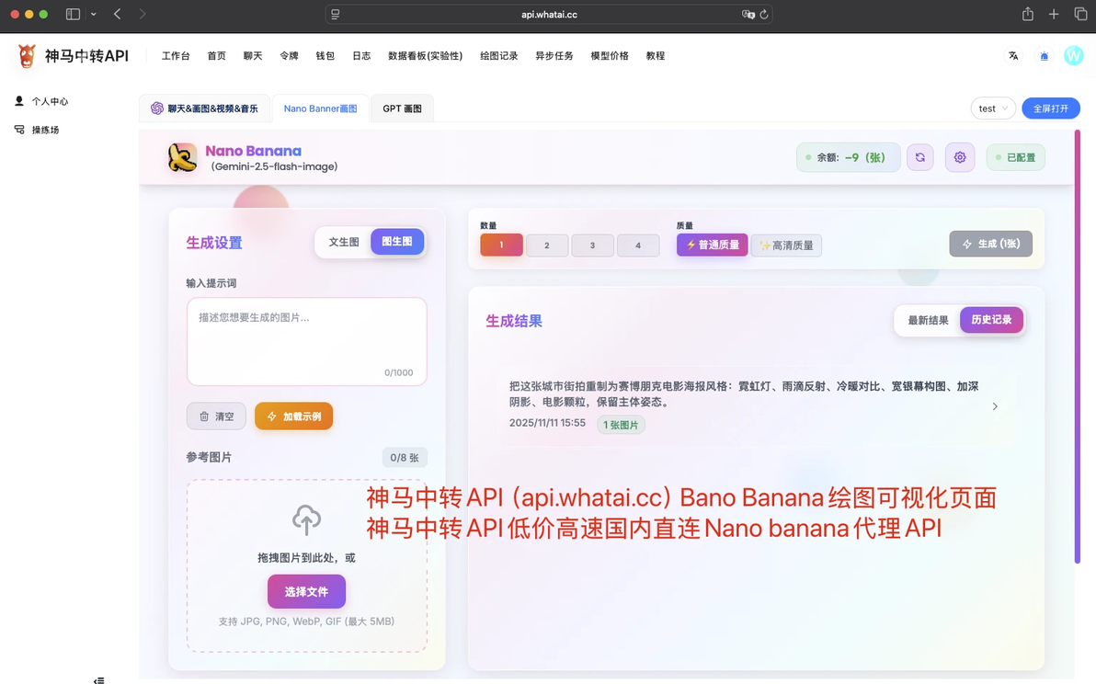Click the browser forward arrow

[142, 14]
